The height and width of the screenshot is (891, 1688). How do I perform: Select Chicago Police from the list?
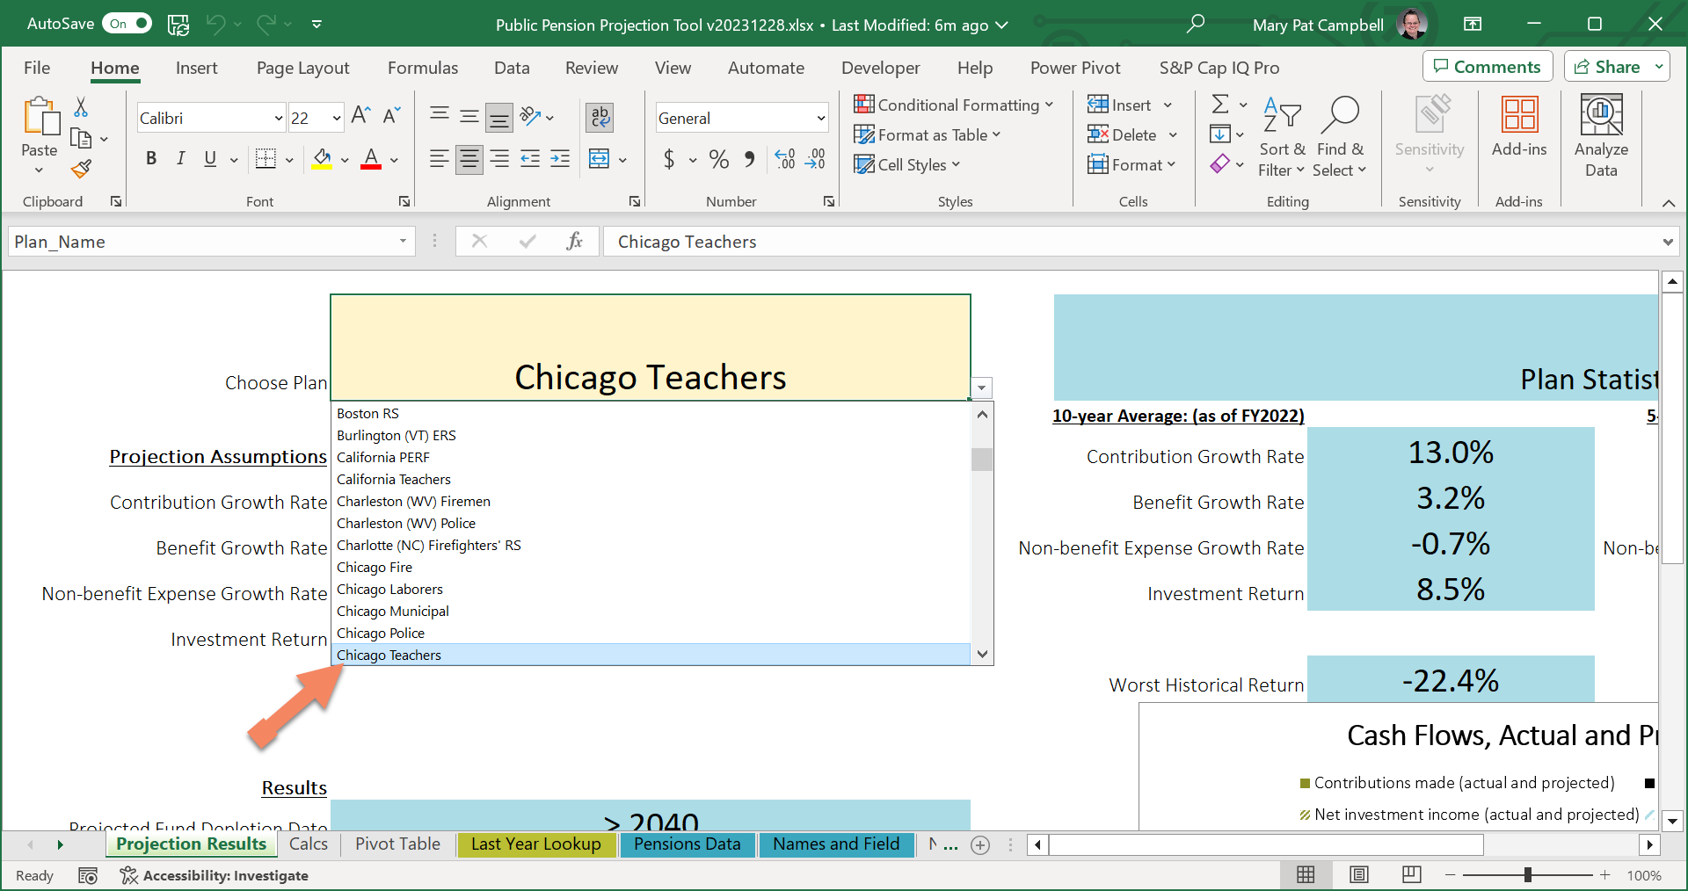tap(651, 633)
